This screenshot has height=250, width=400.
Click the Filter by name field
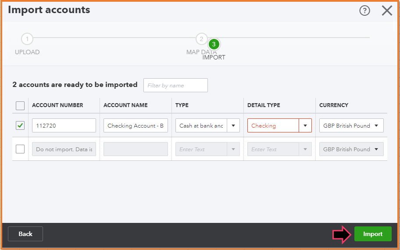(x=175, y=85)
